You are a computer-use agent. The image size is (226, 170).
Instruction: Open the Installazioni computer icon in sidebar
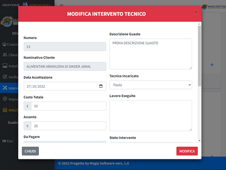click(5, 66)
